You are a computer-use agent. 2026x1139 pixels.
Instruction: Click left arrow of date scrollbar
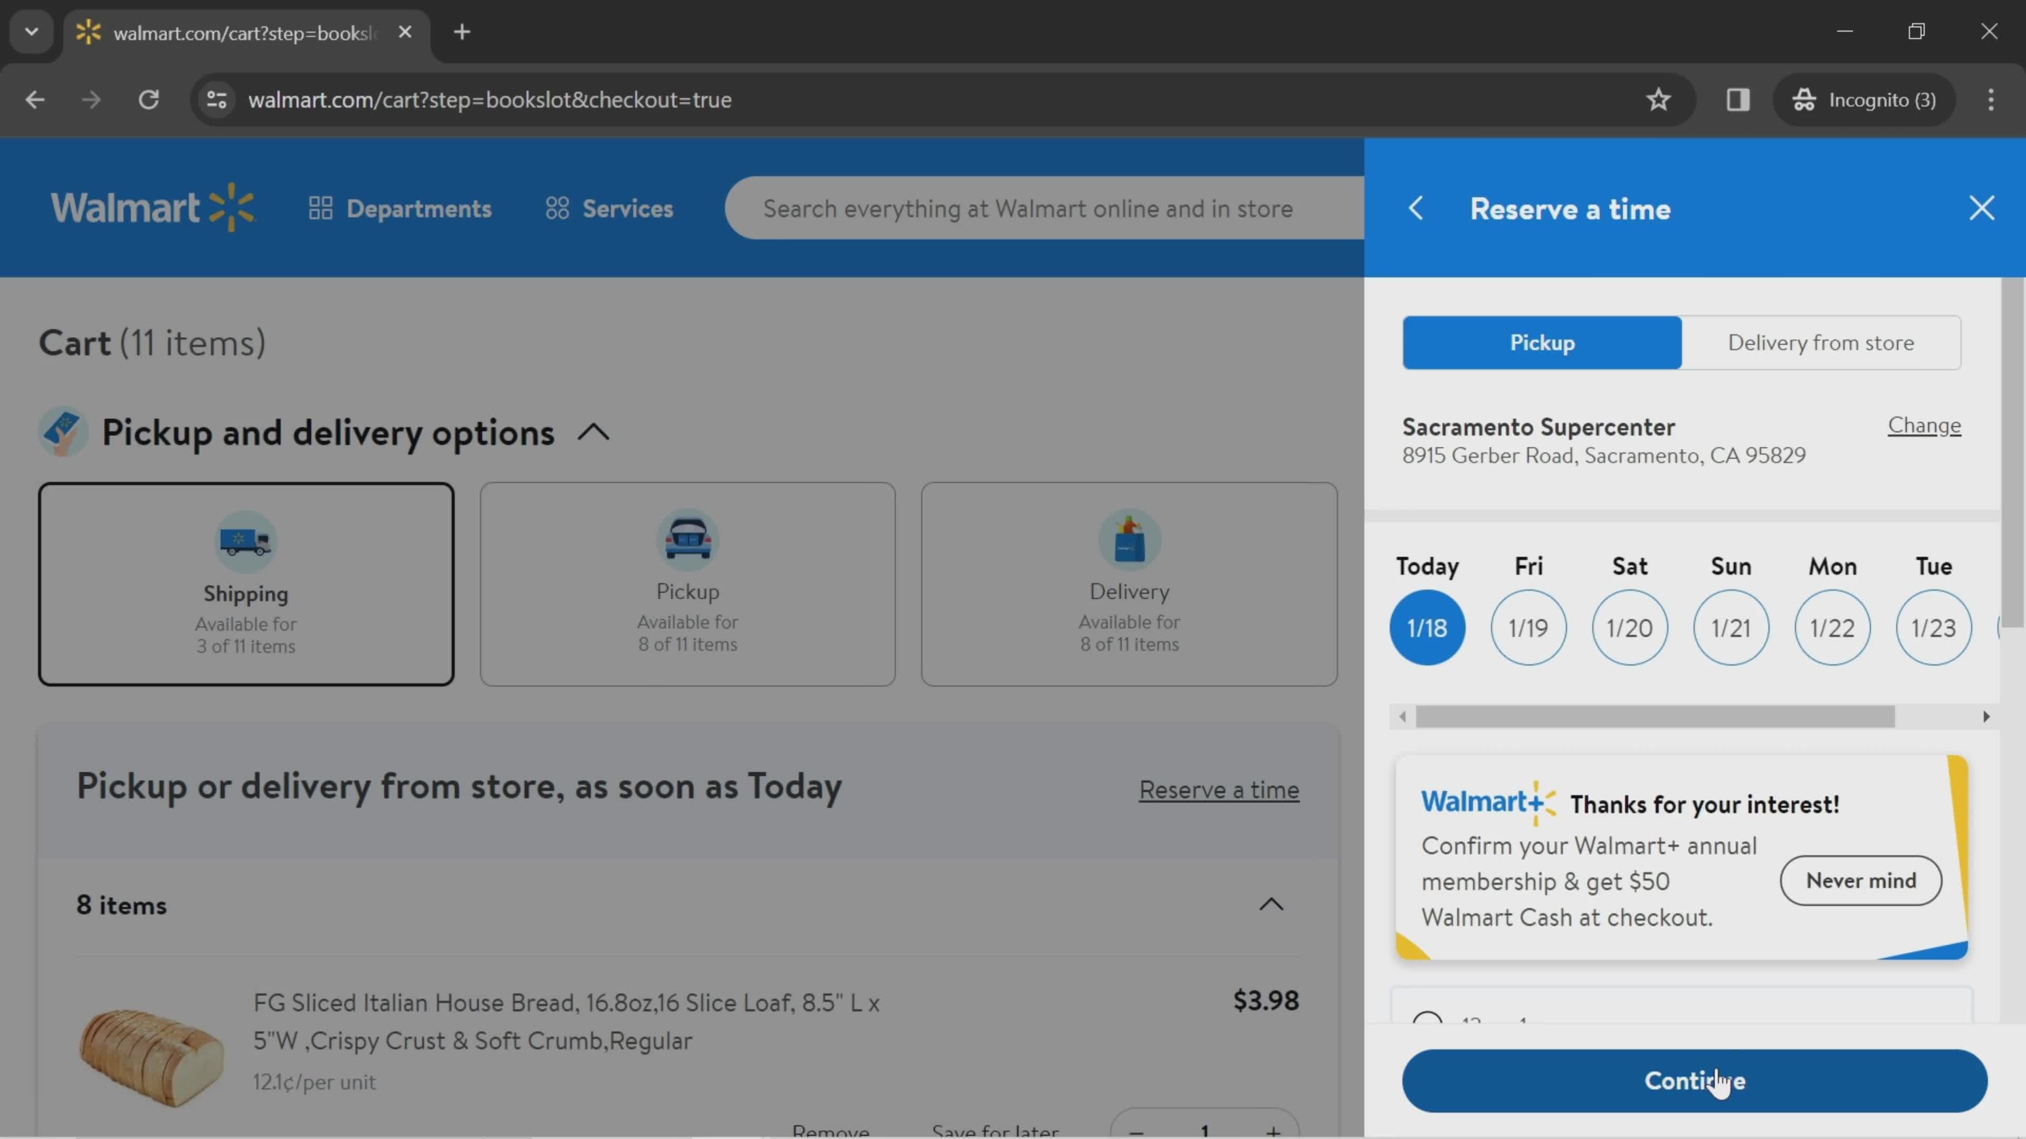pyautogui.click(x=1402, y=717)
